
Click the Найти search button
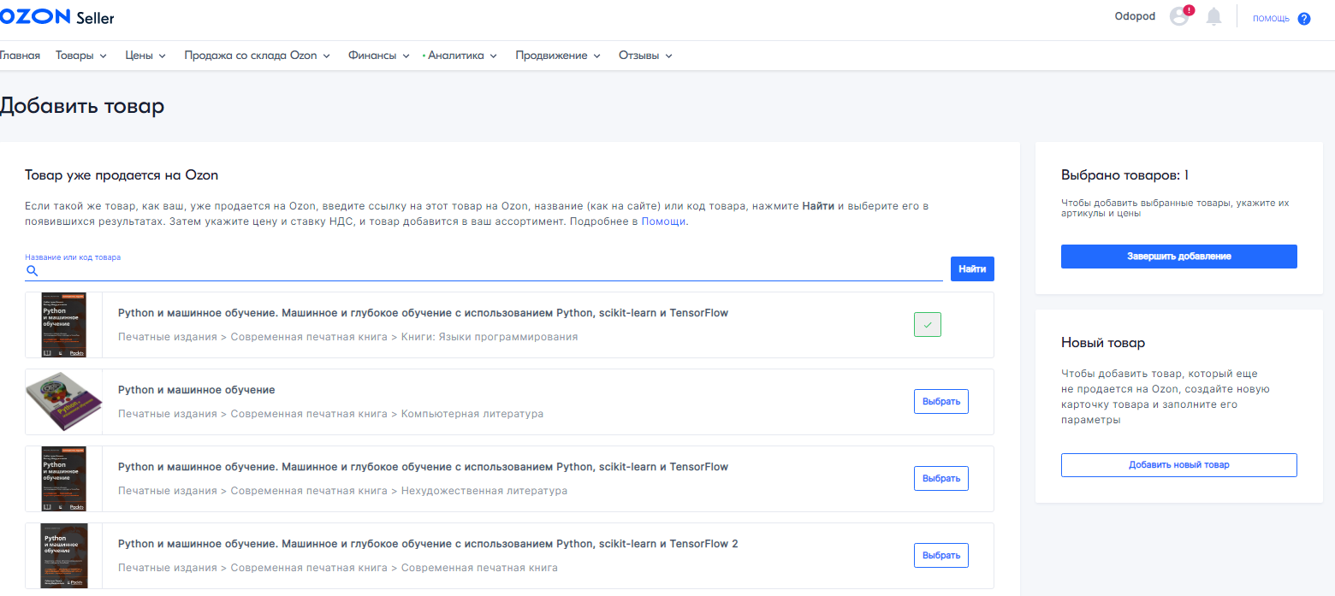pos(972,268)
